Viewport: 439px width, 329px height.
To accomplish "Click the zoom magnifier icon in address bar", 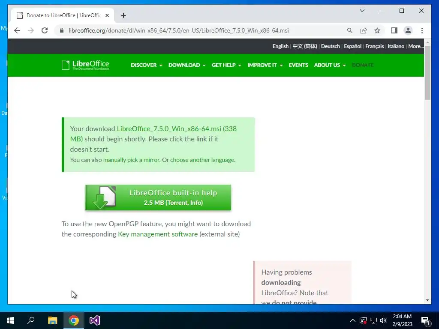I will coord(350,30).
